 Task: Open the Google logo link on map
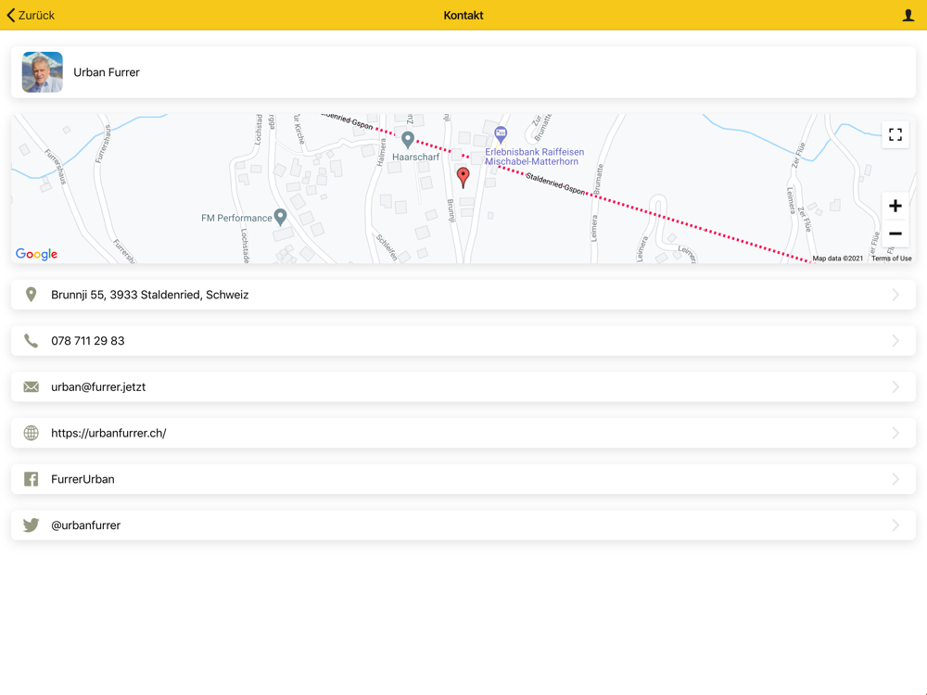[x=37, y=254]
